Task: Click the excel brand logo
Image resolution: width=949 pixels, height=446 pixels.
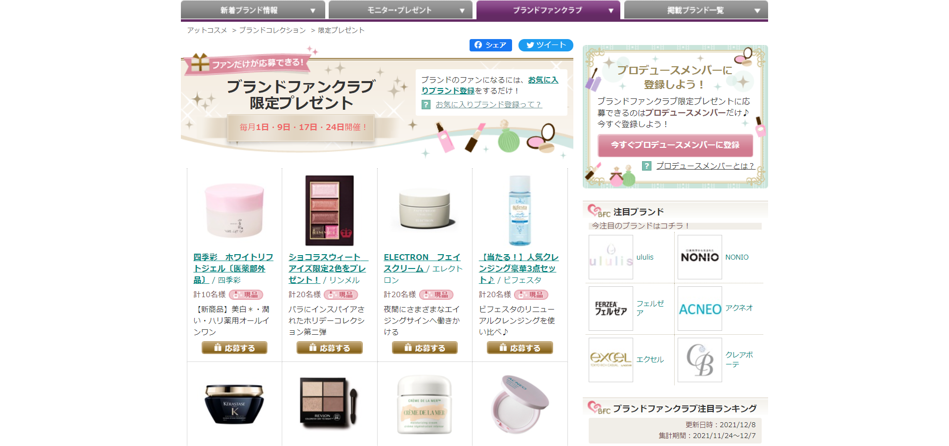Action: point(611,360)
